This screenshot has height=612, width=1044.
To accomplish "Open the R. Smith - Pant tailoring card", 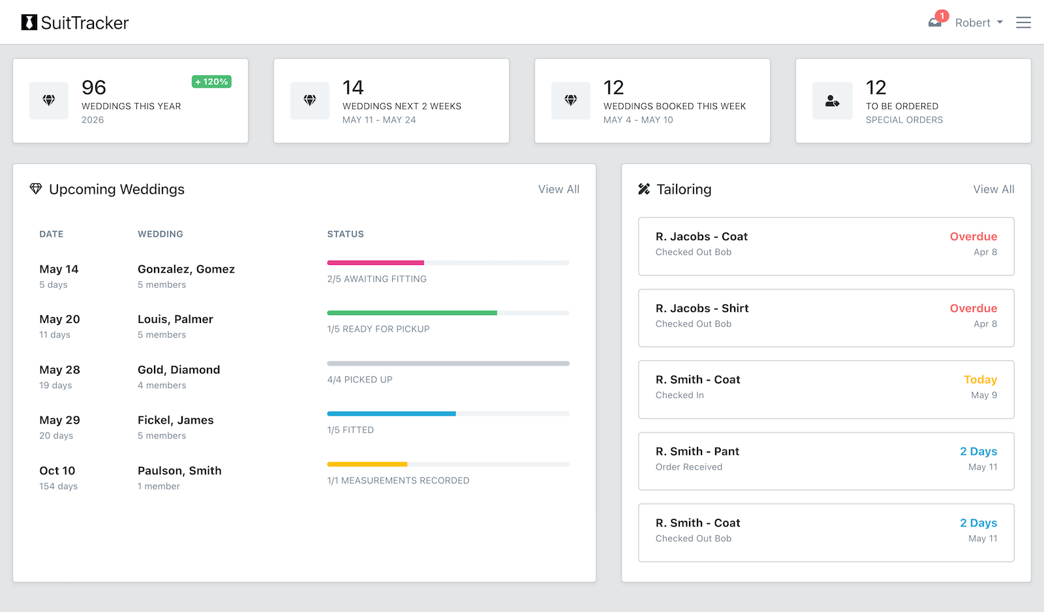I will pos(826,461).
